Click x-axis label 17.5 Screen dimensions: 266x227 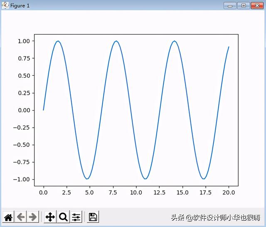[x=206, y=192]
